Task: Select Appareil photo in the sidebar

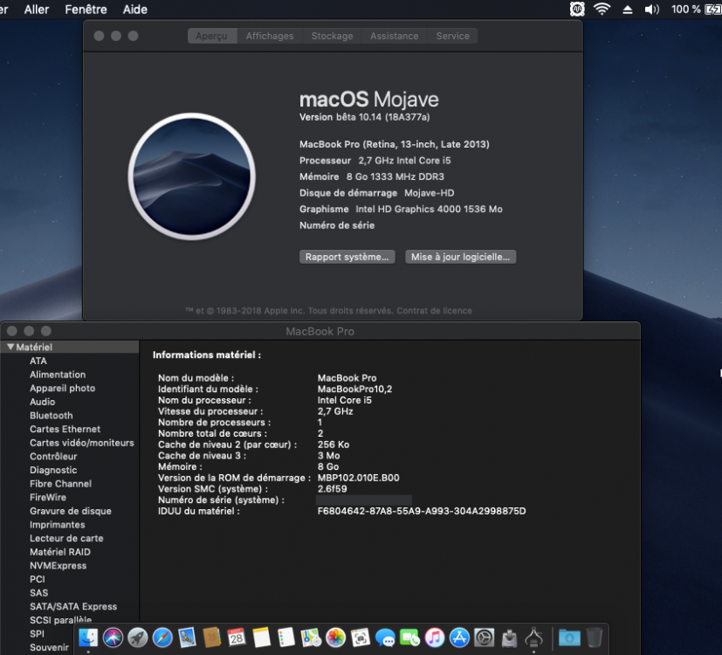Action: (62, 388)
